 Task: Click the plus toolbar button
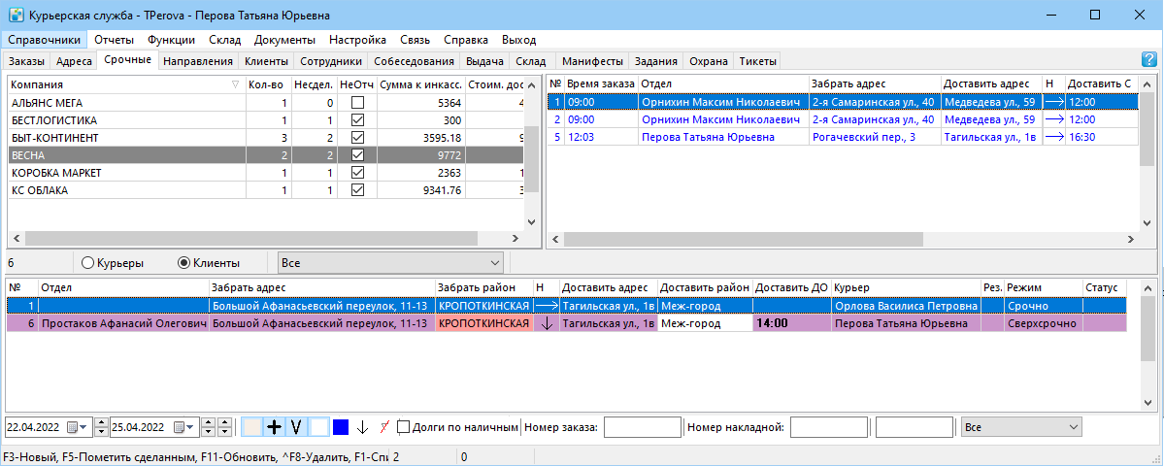[275, 427]
